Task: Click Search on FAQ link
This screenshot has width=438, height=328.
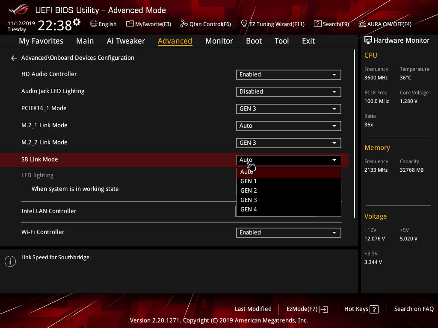Action: pyautogui.click(x=414, y=309)
